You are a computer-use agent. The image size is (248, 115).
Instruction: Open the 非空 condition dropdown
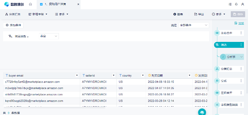click(x=49, y=36)
